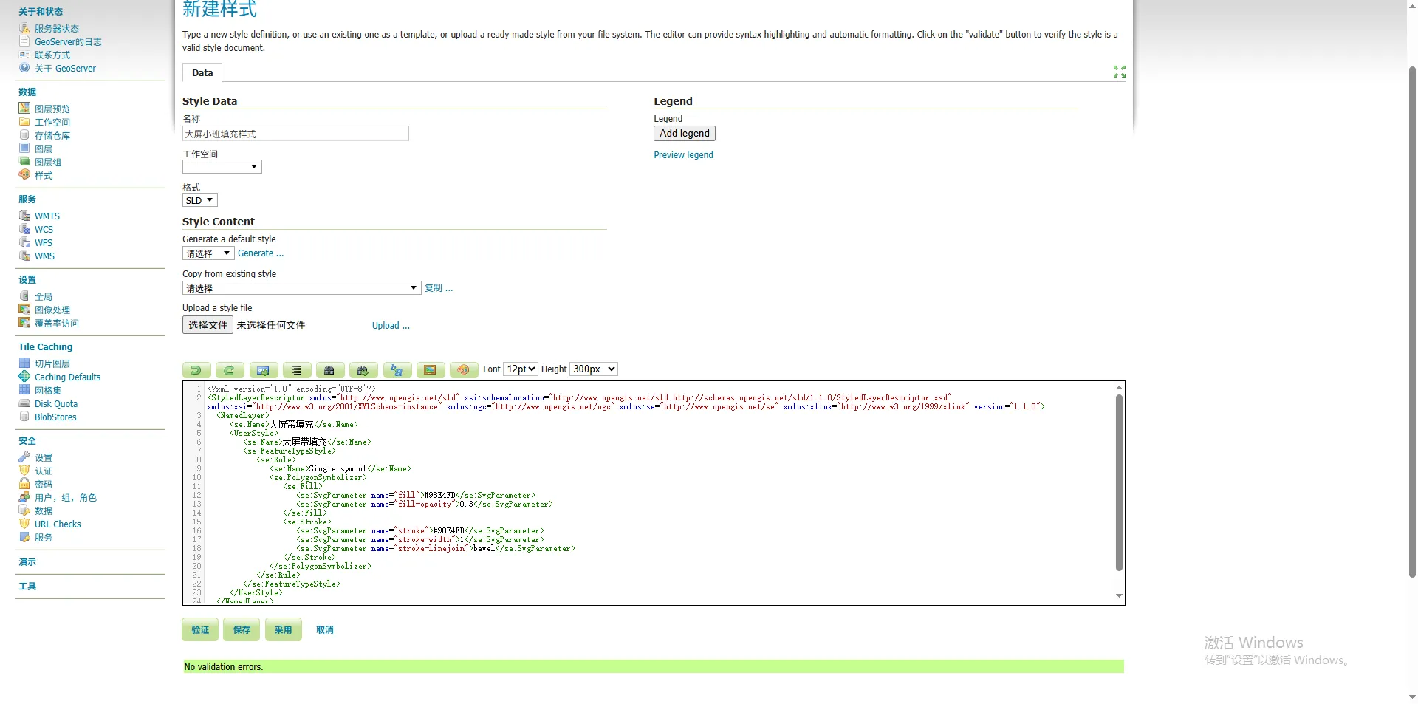Click the Preview legend link

click(x=683, y=155)
